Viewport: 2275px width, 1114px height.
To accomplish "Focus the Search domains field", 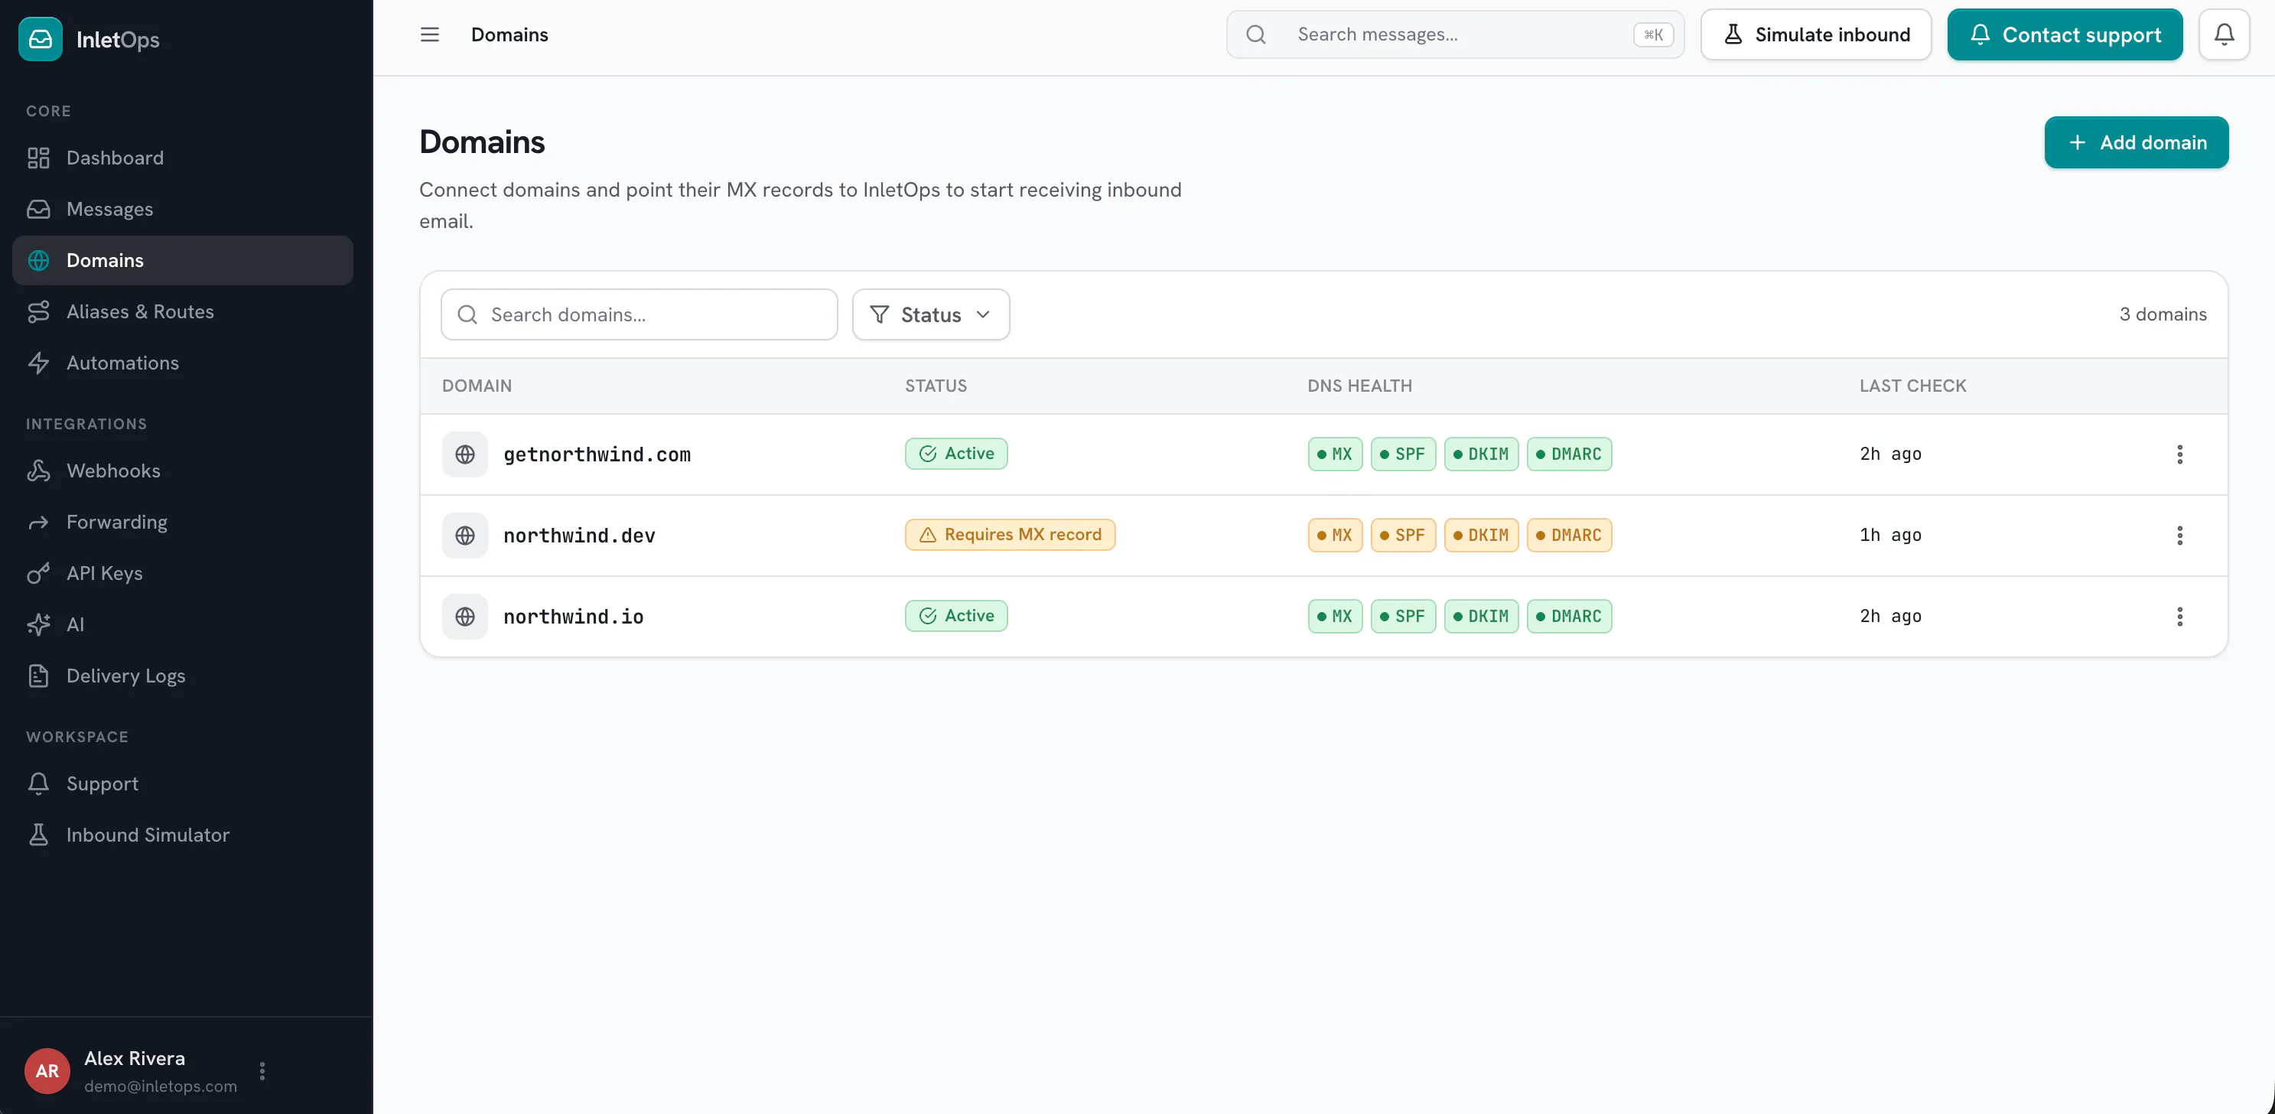I will click(640, 314).
